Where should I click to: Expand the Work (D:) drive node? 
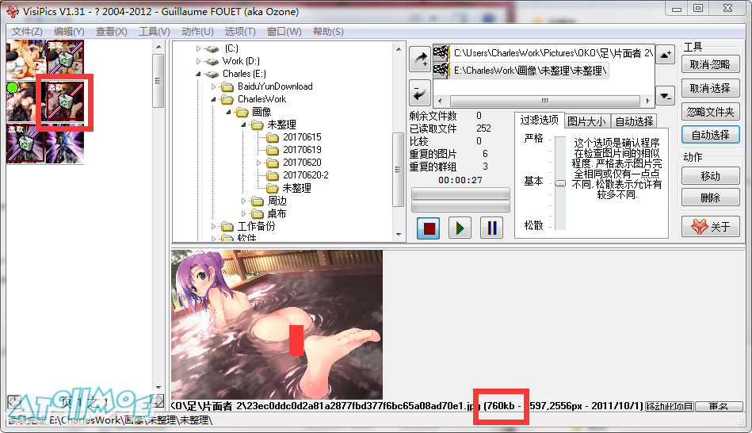(x=198, y=61)
